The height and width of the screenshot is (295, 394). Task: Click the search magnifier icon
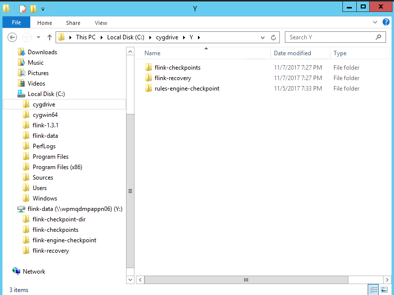click(379, 37)
